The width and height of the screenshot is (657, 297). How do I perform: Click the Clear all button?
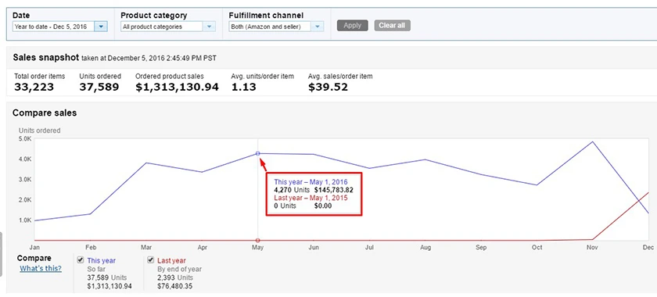click(x=392, y=26)
